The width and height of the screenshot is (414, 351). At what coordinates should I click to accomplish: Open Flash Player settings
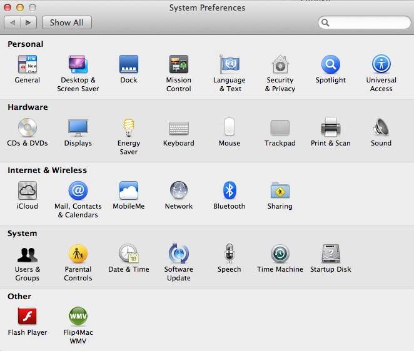28,317
